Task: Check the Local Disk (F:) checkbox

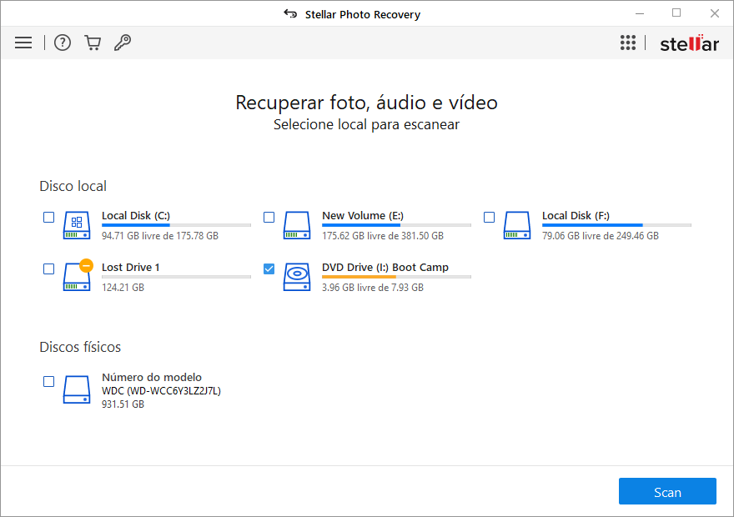Action: point(489,217)
